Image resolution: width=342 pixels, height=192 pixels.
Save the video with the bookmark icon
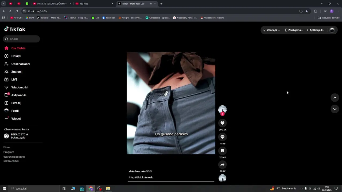tap(222, 151)
